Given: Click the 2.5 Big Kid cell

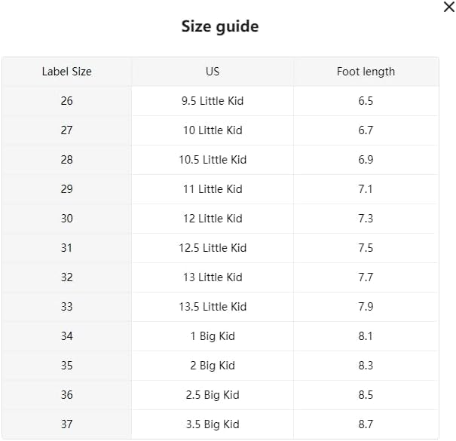Looking at the screenshot, I should coord(213,395).
